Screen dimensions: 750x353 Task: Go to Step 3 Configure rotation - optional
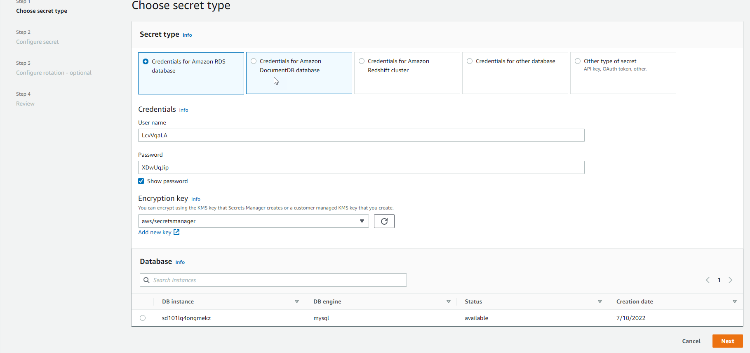click(54, 73)
